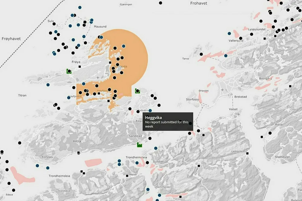Click the blue dot beside the Fjellværs label

(x=150, y=111)
